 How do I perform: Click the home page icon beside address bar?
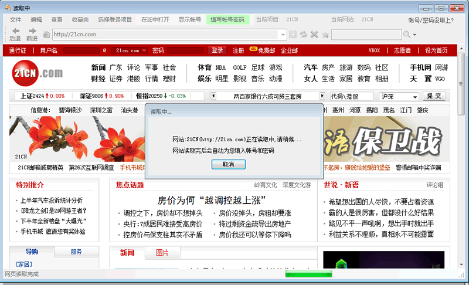46,35
